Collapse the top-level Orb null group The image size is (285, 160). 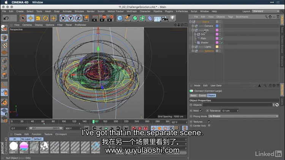pyautogui.click(x=193, y=30)
